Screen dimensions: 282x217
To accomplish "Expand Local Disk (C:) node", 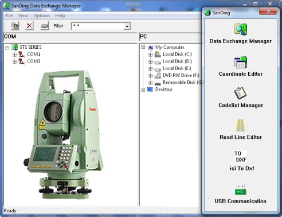I will click(x=150, y=55).
